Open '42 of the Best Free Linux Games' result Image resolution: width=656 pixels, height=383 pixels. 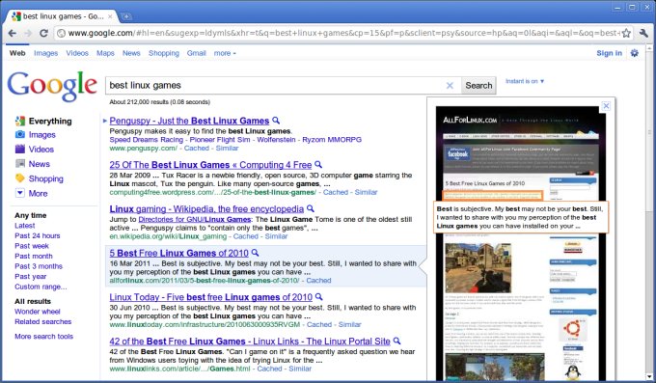coord(250,342)
